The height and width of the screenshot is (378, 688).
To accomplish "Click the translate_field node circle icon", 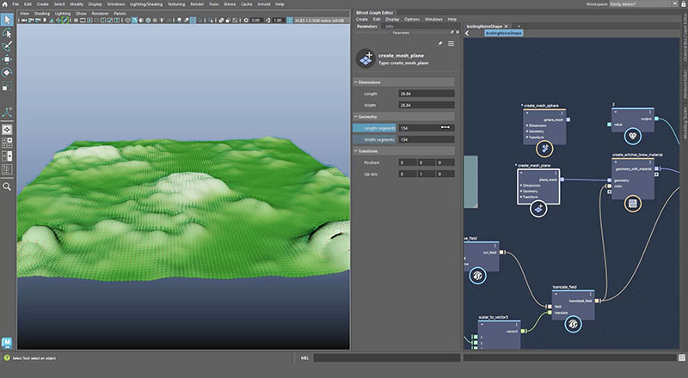I will pos(573,324).
